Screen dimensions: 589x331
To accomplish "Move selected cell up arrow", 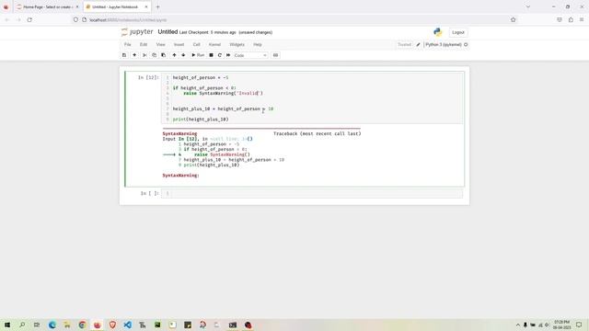I will pos(174,55).
